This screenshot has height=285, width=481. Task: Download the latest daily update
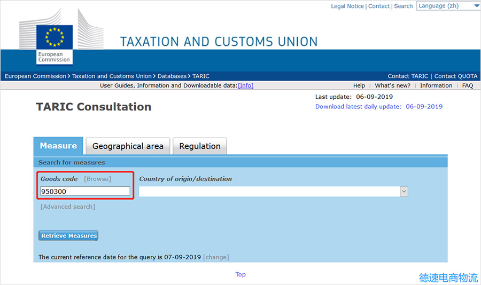point(379,107)
